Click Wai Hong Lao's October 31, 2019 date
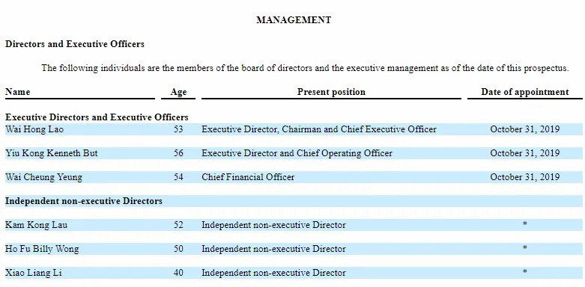585x287 pixels. point(525,129)
